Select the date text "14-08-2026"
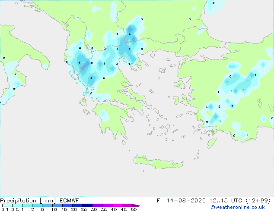The width and height of the screenshot is (274, 211). coord(186,201)
